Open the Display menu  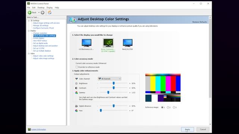(50, 7)
